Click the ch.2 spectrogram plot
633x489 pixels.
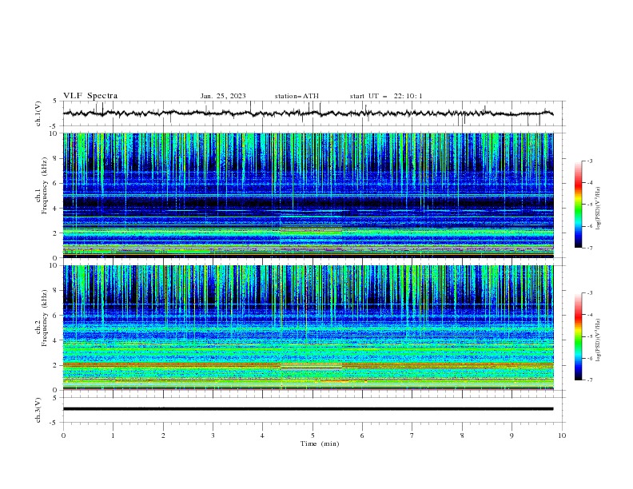(308, 328)
